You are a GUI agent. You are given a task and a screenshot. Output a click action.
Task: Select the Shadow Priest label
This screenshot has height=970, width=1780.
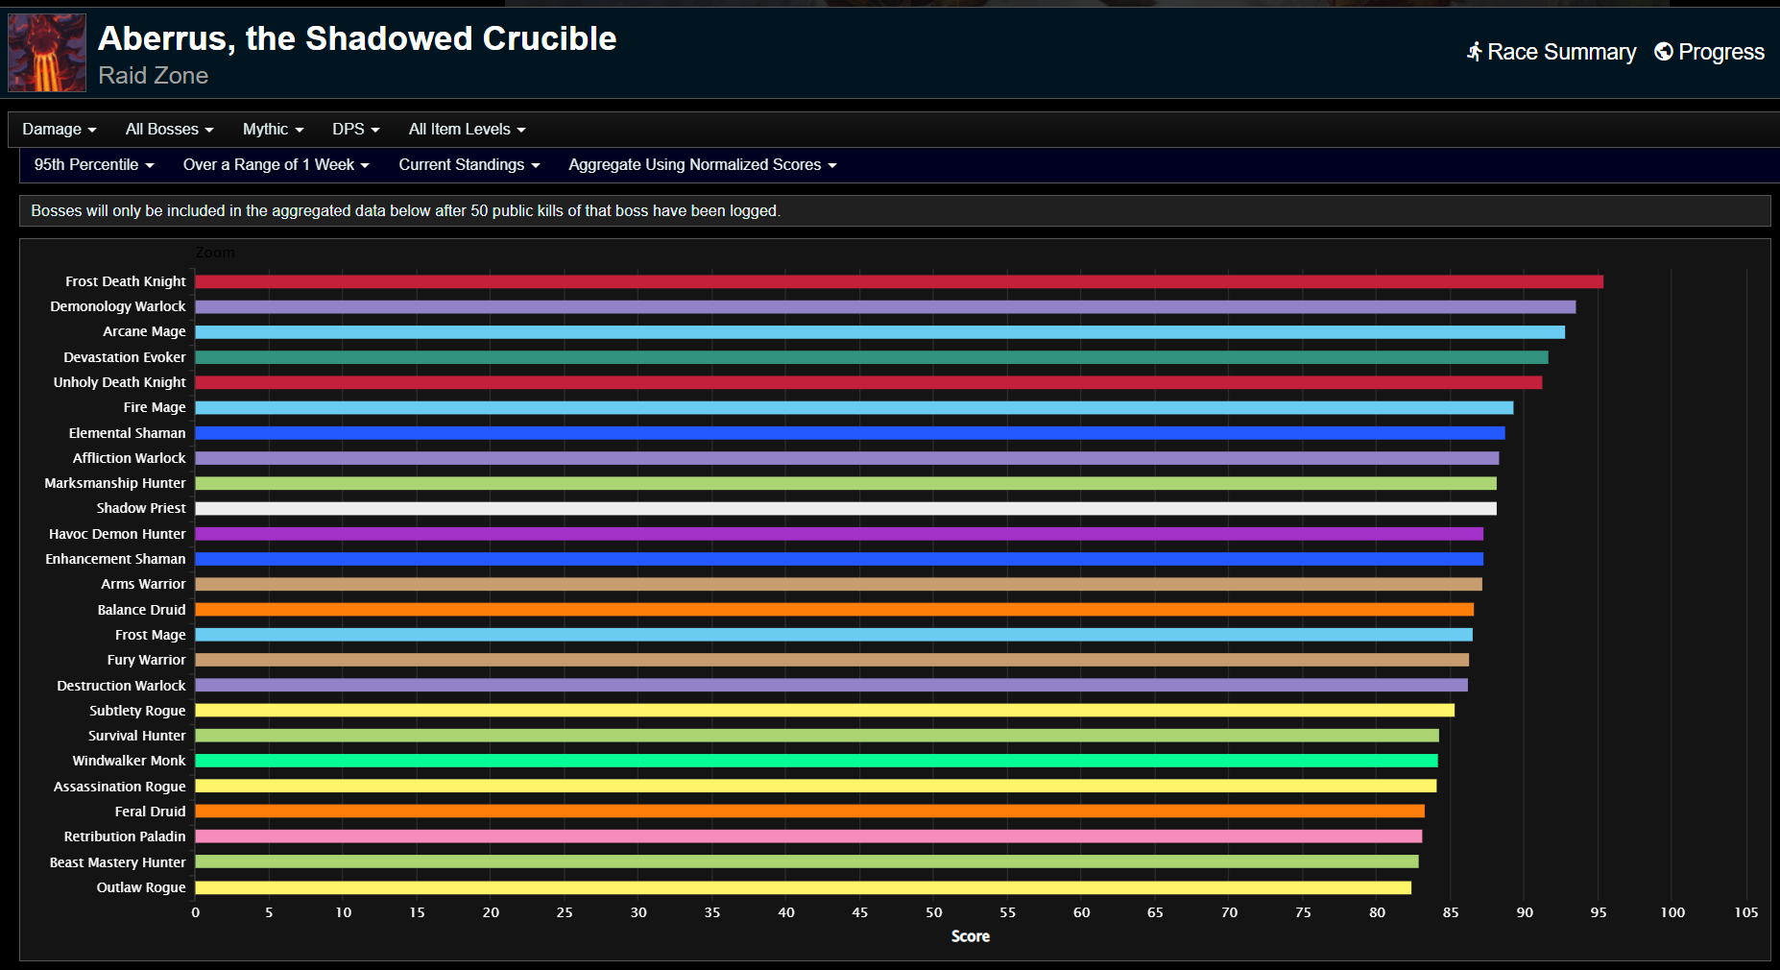141,508
